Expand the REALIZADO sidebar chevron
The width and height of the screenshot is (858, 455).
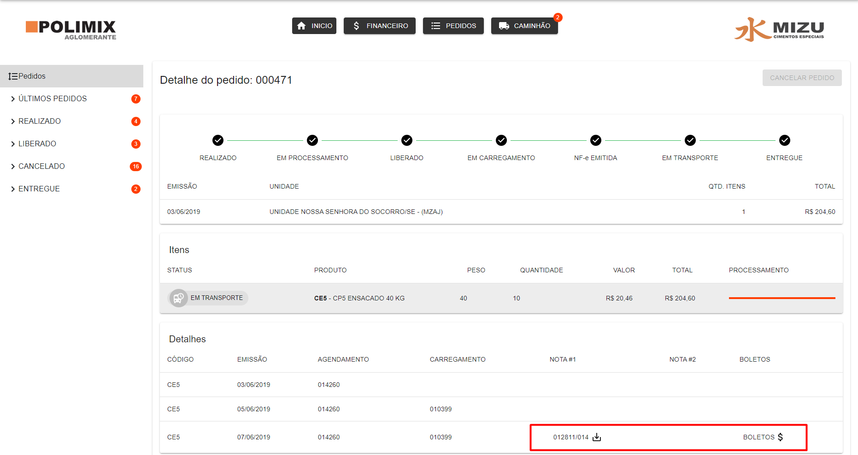13,121
